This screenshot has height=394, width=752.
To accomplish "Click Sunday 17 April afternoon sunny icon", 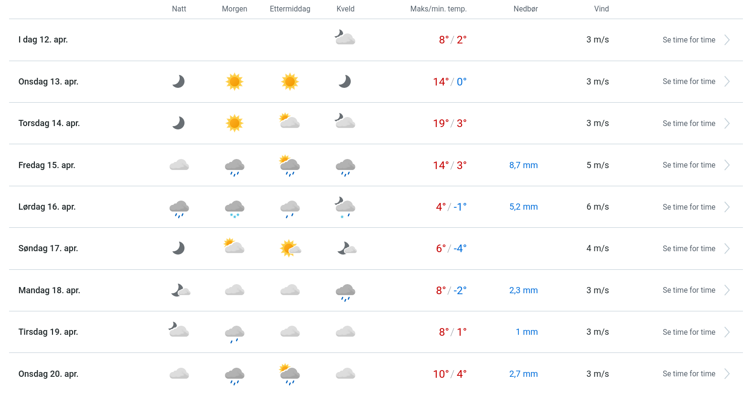I will point(290,248).
